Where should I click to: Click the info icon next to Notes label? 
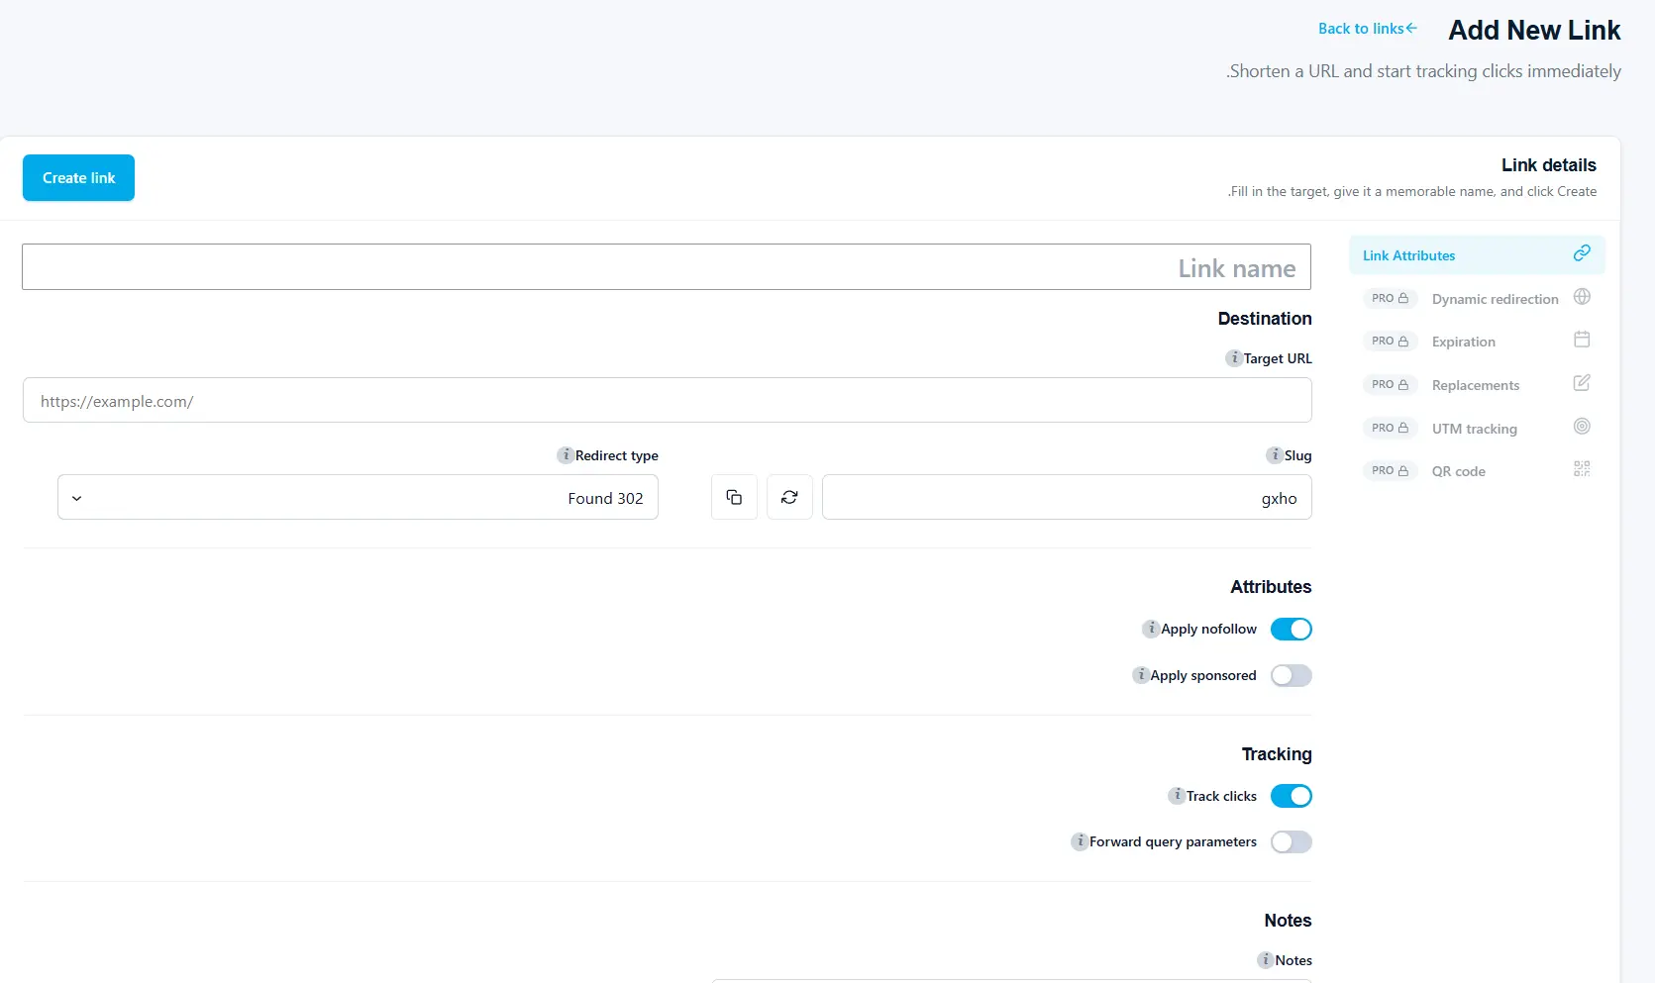click(1266, 960)
